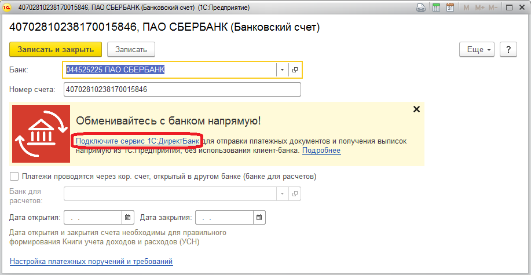Click the print icon in title bar
Viewport: 531px width, 275px height.
(x=421, y=7)
